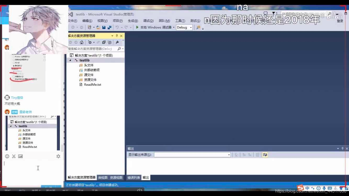
Task: Open the New Project icon dropdown arrow
Action: (94, 27)
